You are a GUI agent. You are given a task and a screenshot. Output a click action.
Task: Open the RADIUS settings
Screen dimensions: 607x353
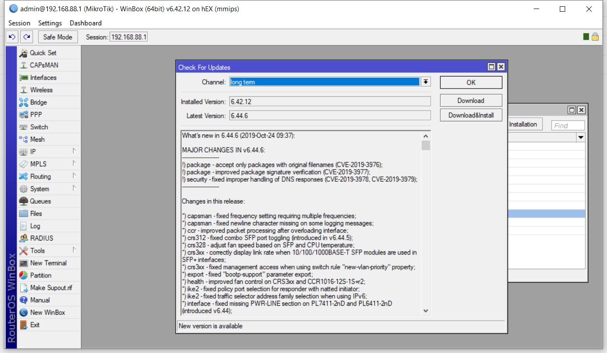click(49, 238)
